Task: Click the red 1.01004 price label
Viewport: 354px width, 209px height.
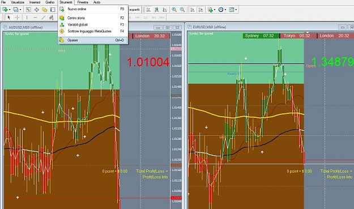Action: [x=148, y=62]
